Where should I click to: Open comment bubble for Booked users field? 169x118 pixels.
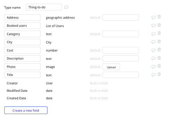point(153,26)
